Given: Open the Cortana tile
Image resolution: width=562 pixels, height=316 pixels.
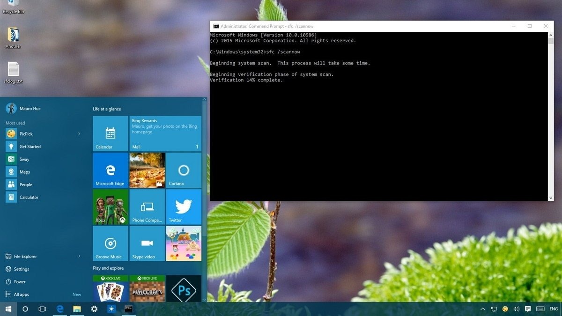Looking at the screenshot, I should tap(184, 170).
